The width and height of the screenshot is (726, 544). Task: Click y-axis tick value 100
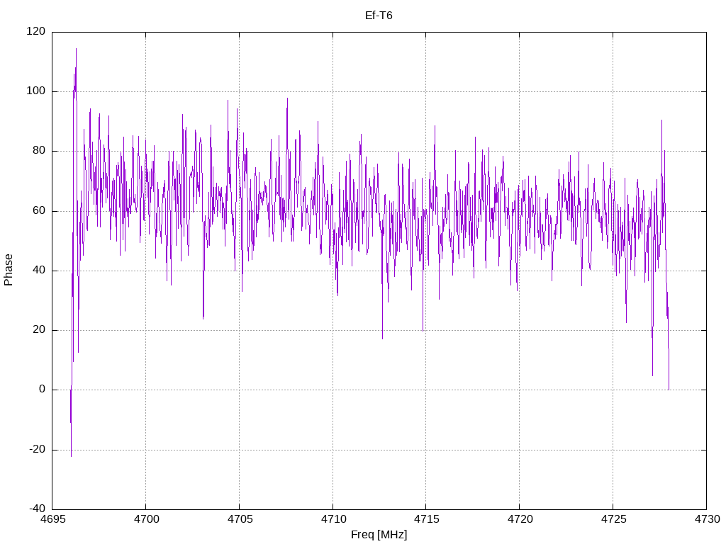[36, 91]
